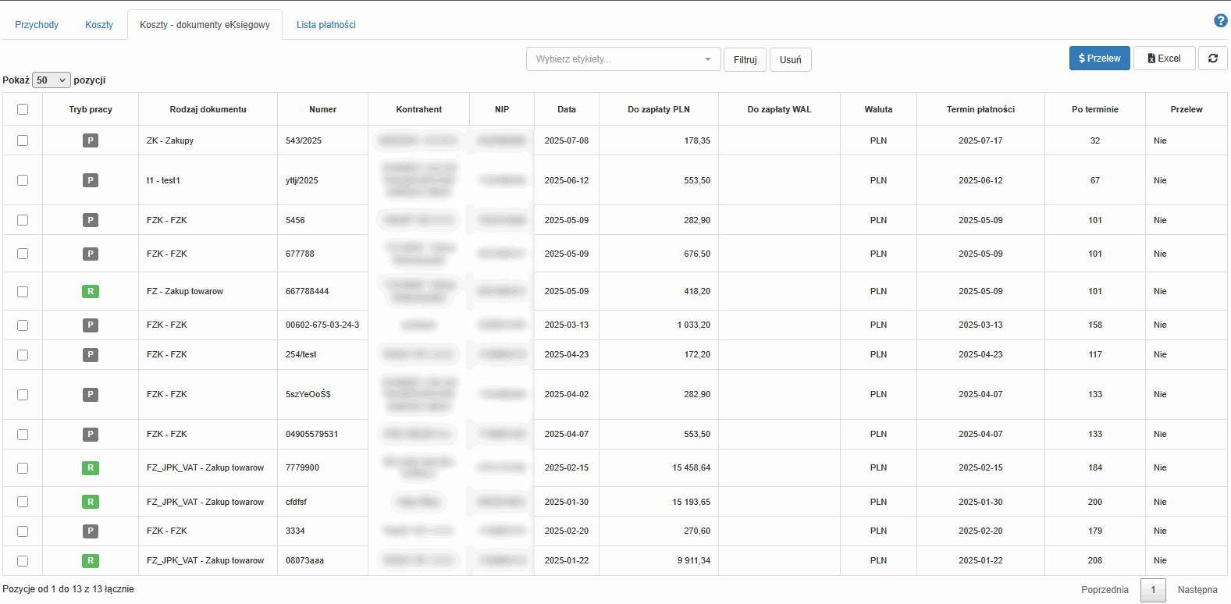Viewport: 1231px width, 604px height.
Task: Click the gray P badge for document 3334
Action: point(91,531)
